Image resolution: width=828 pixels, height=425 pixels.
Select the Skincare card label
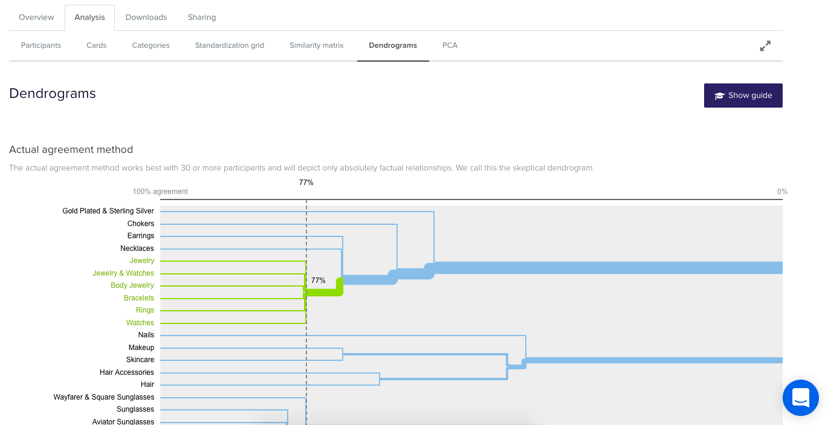(x=140, y=360)
